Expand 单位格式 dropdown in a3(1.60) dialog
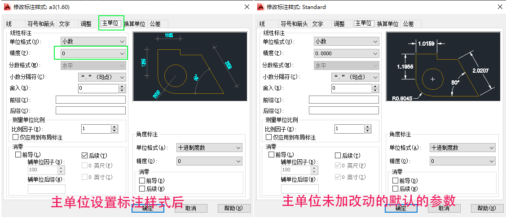This screenshot has width=506, height=218. (93, 41)
